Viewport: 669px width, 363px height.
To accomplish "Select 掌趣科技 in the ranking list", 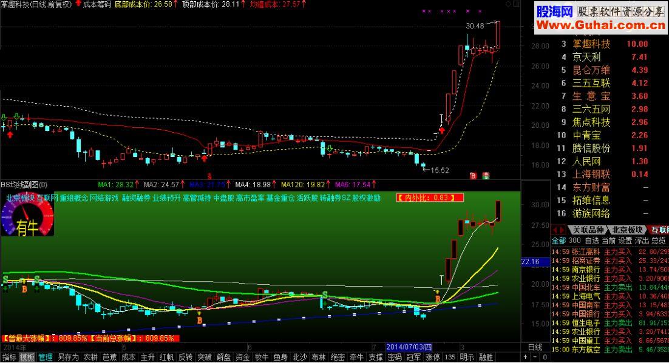I will (x=591, y=44).
